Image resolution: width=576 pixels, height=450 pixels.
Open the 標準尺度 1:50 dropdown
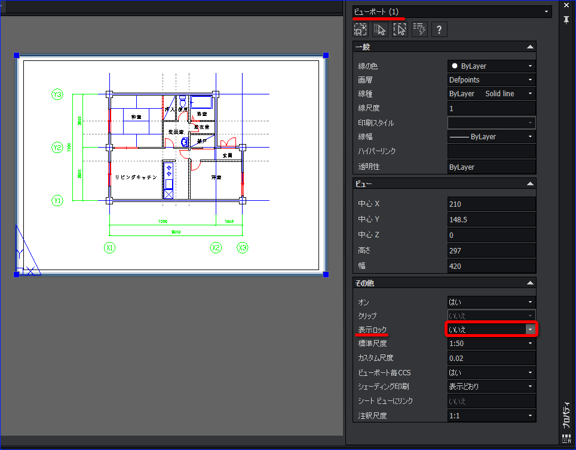click(492, 344)
